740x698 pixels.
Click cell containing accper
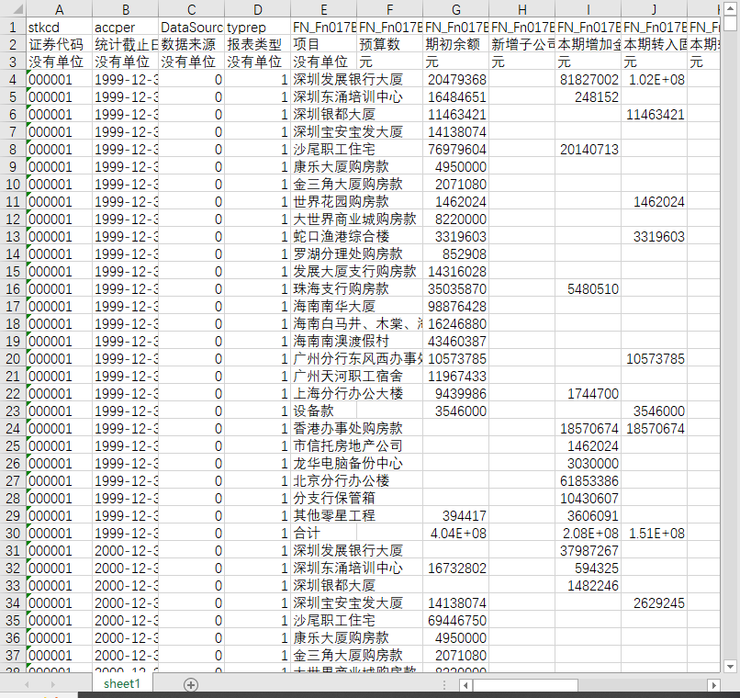point(125,27)
